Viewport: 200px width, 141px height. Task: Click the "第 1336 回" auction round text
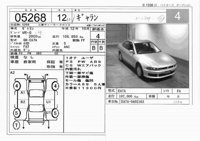149,5
